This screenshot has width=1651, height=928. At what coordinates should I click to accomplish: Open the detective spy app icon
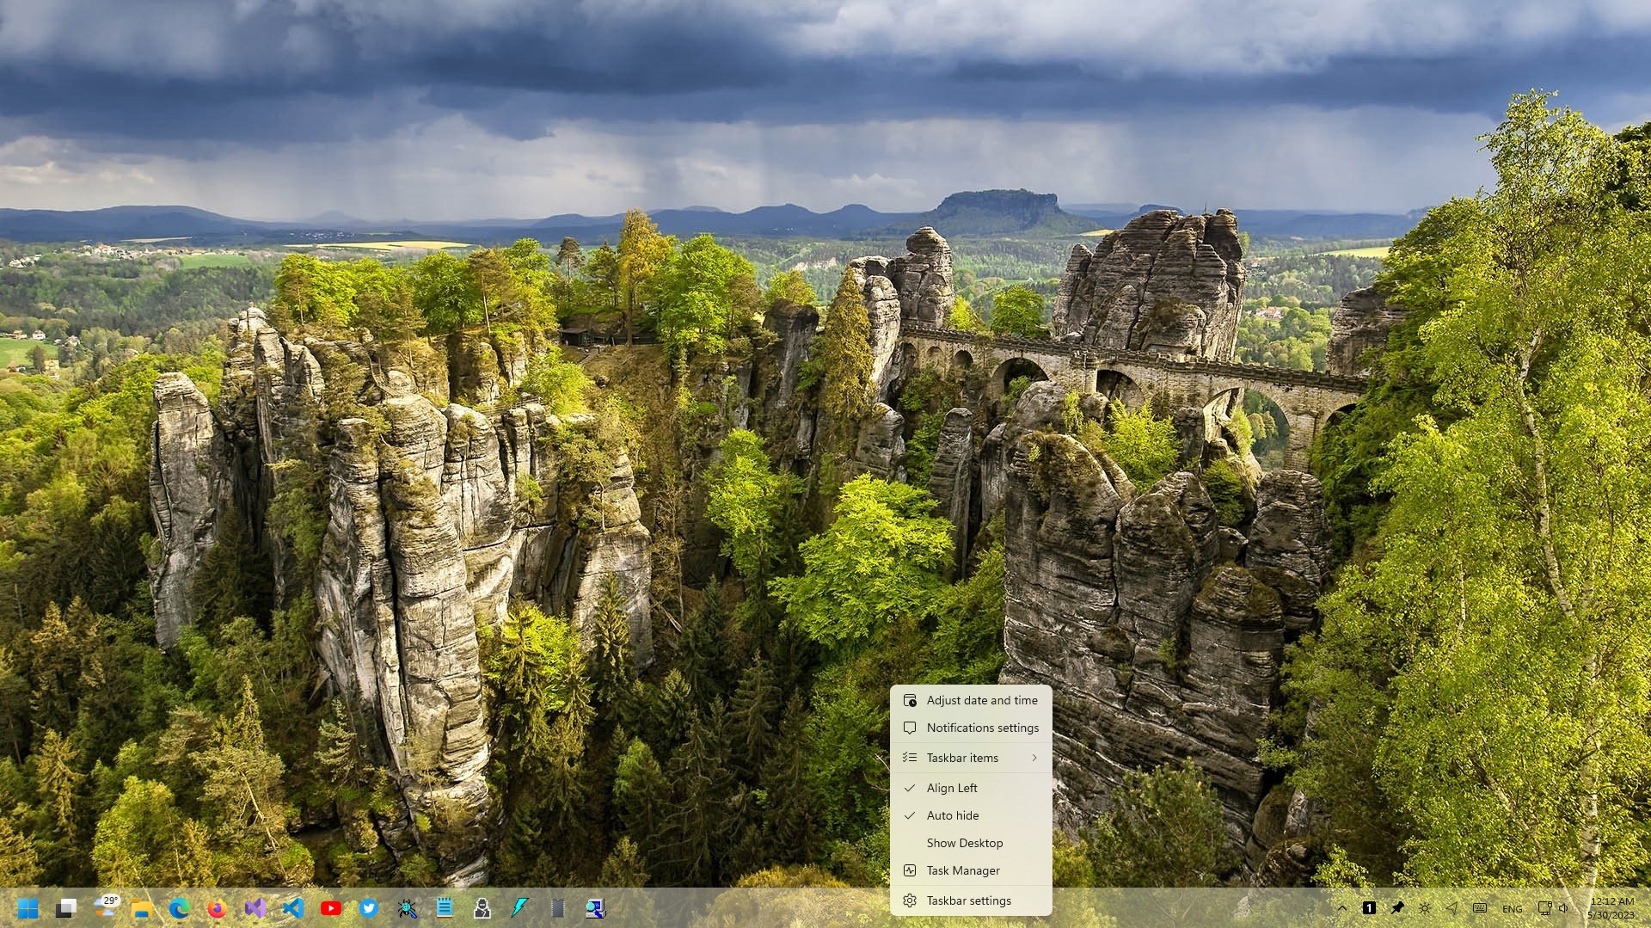click(482, 908)
